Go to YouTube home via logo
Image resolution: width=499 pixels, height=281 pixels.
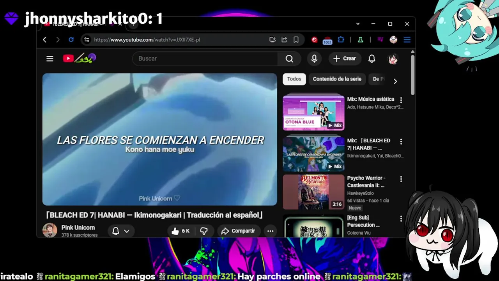79,59
